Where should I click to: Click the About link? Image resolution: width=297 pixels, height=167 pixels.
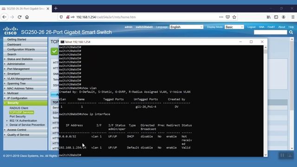[282, 27]
